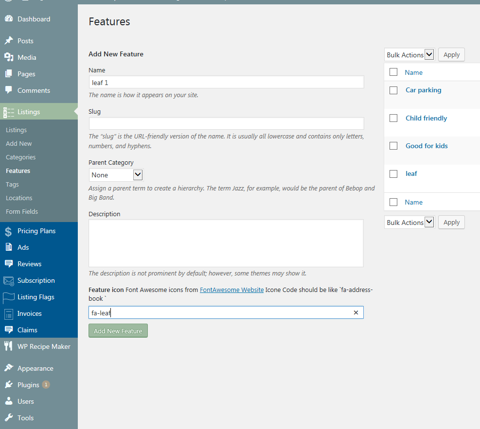Click the Media library icon

9,57
